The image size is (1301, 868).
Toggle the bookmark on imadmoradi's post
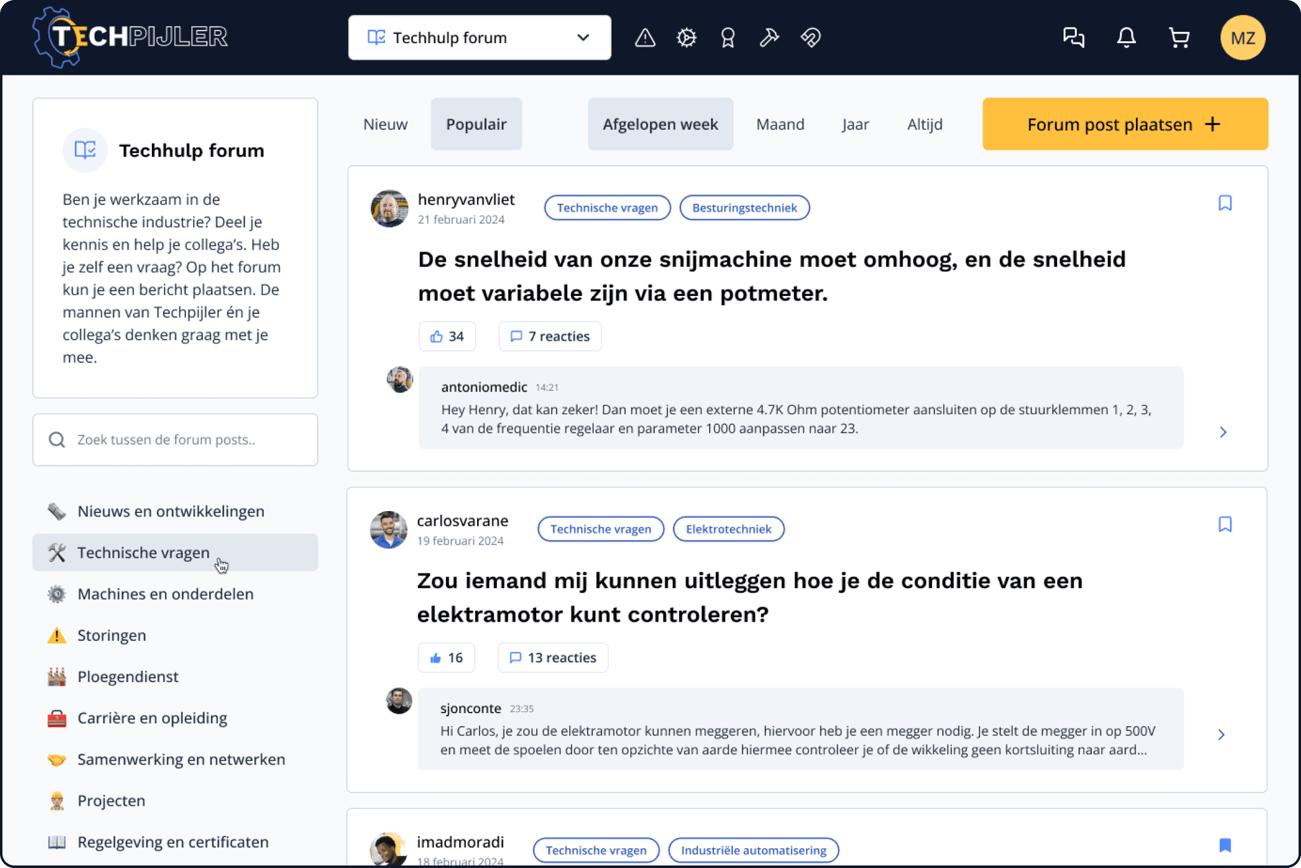(x=1225, y=845)
